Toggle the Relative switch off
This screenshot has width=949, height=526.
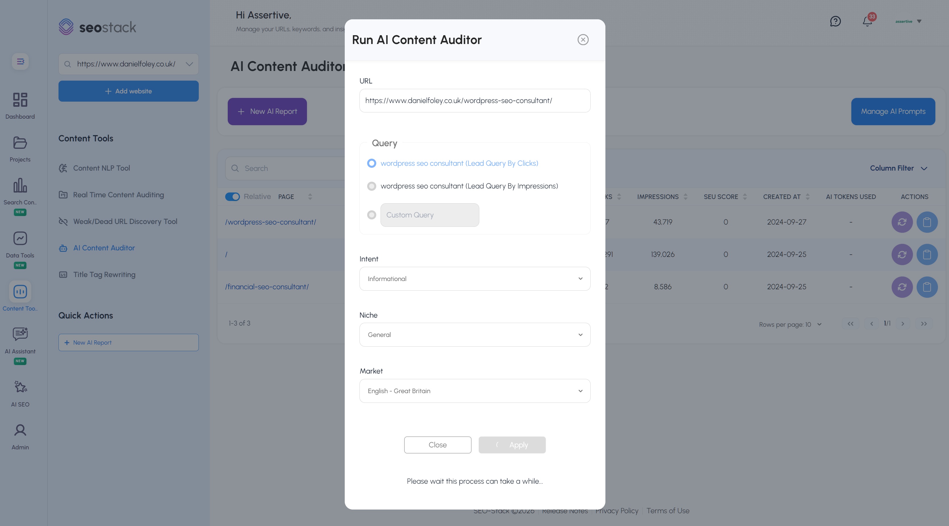(x=233, y=196)
